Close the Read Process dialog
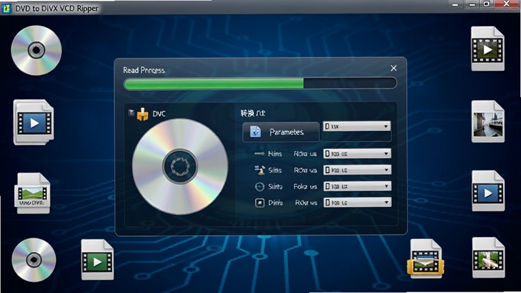521x293 pixels. click(x=394, y=68)
